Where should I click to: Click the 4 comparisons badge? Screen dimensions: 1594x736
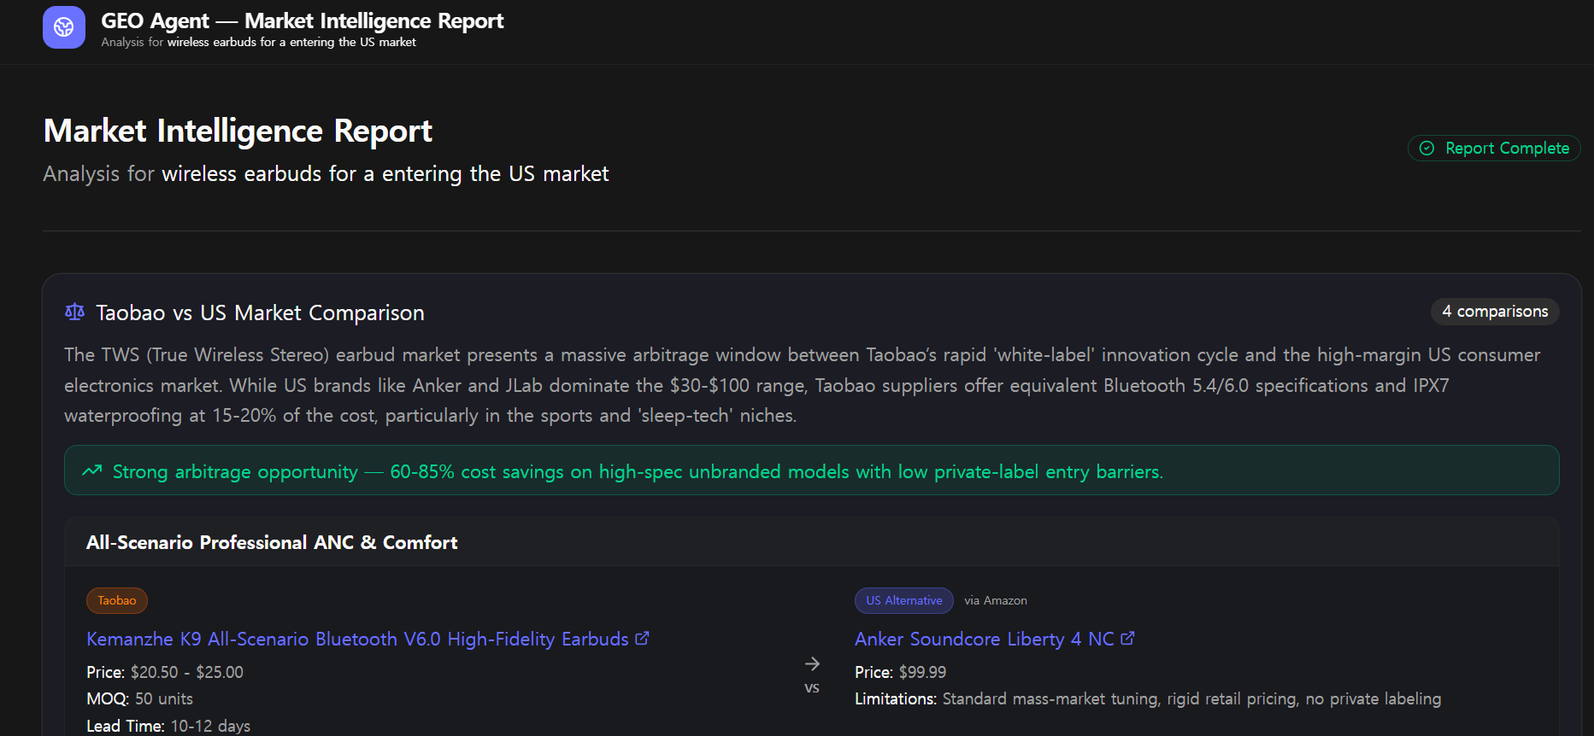(x=1495, y=312)
